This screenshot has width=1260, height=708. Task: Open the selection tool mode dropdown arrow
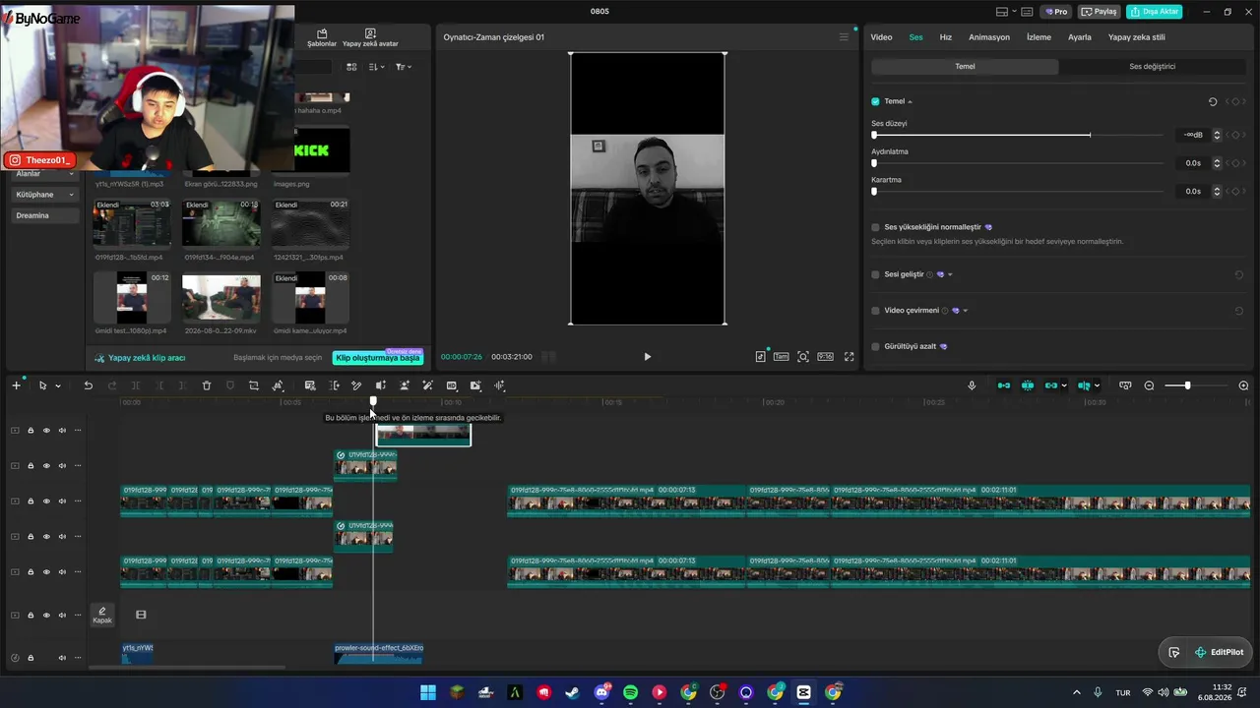tap(58, 386)
